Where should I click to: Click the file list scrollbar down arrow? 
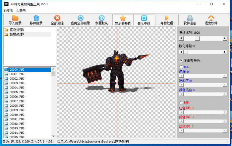pos(53,136)
